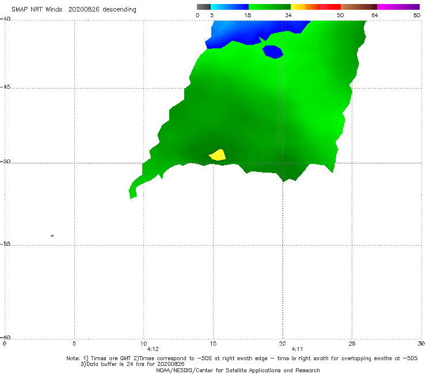Click the note line starting "Note: 1) Times are GMT"

[x=242, y=358]
